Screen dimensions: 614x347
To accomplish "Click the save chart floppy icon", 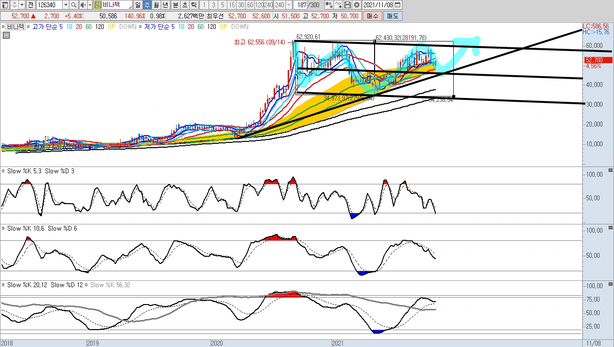I will tap(348, 5).
